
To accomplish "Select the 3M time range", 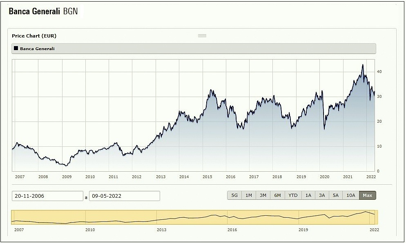I will [263, 195].
